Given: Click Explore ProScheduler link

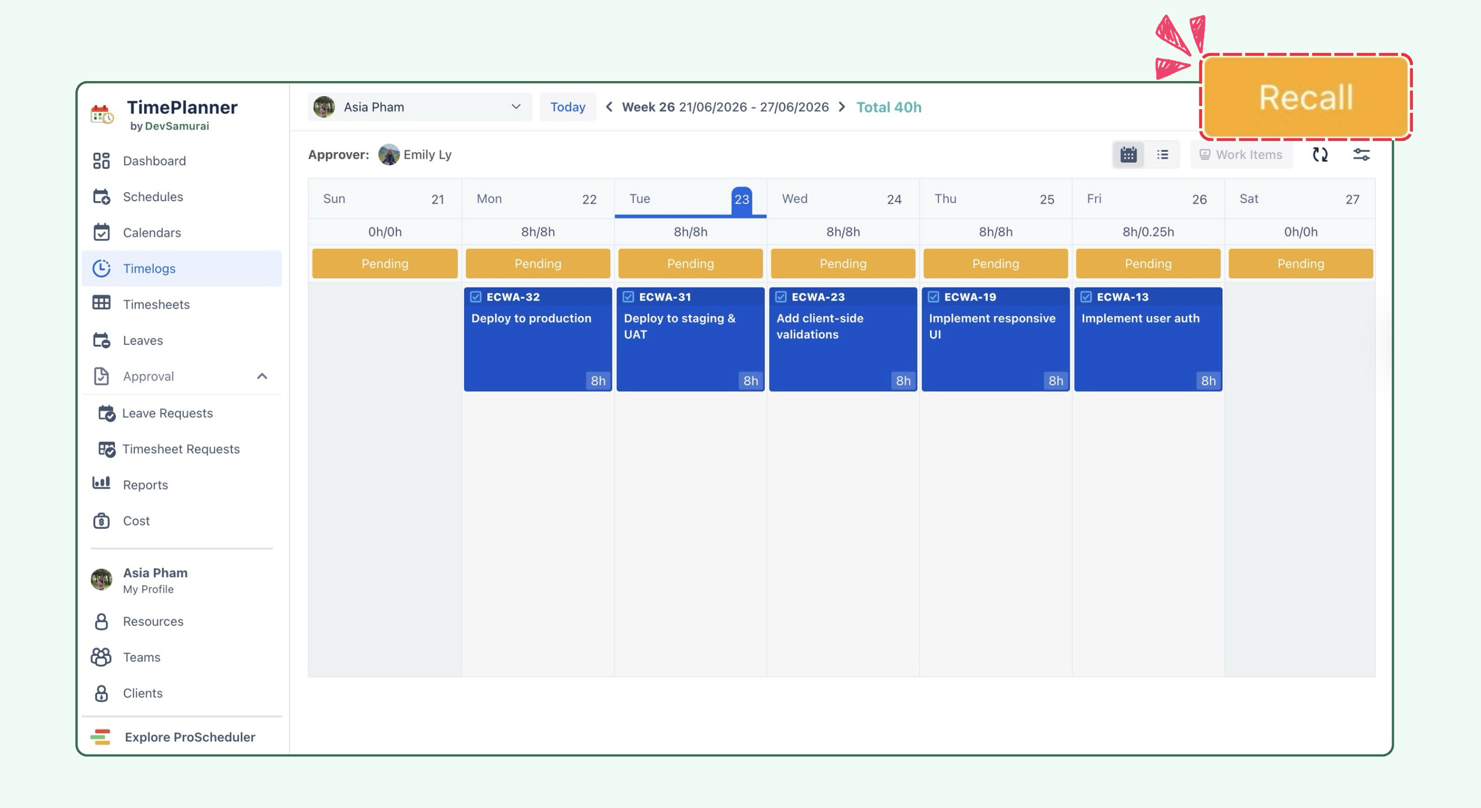Looking at the screenshot, I should [190, 737].
